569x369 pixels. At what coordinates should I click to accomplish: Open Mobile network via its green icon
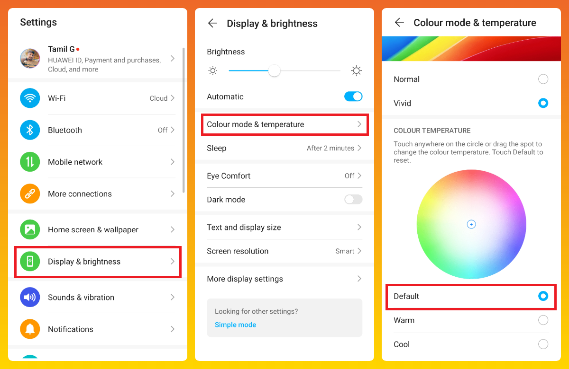click(x=30, y=162)
